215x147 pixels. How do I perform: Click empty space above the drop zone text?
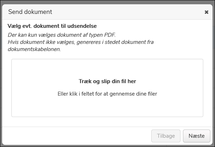pyautogui.click(x=107, y=68)
